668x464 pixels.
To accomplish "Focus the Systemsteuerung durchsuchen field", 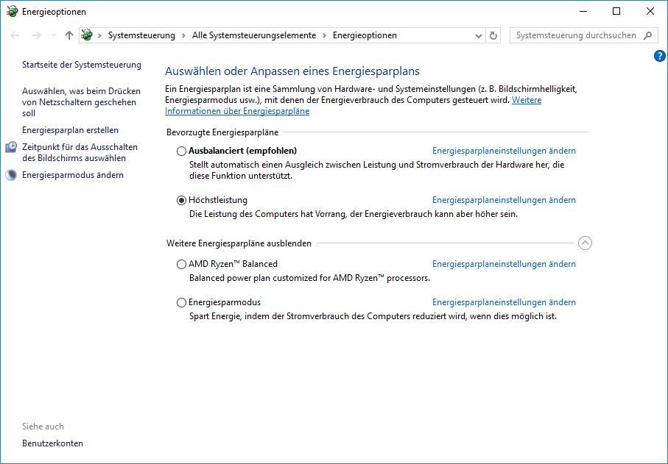I will click(583, 35).
